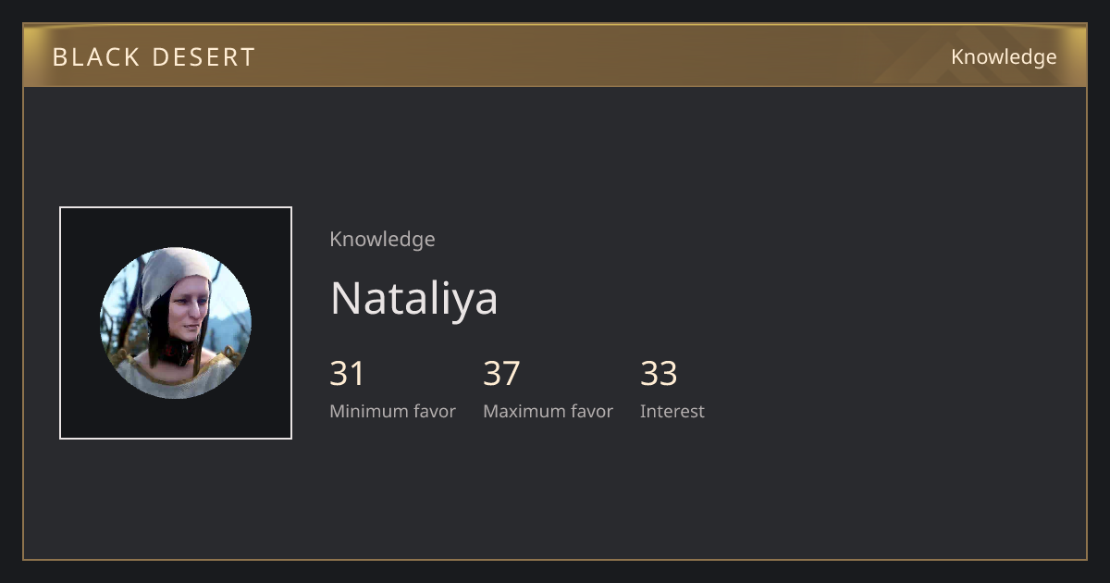Click the interest value 33
This screenshot has height=583, width=1110.
(x=659, y=374)
